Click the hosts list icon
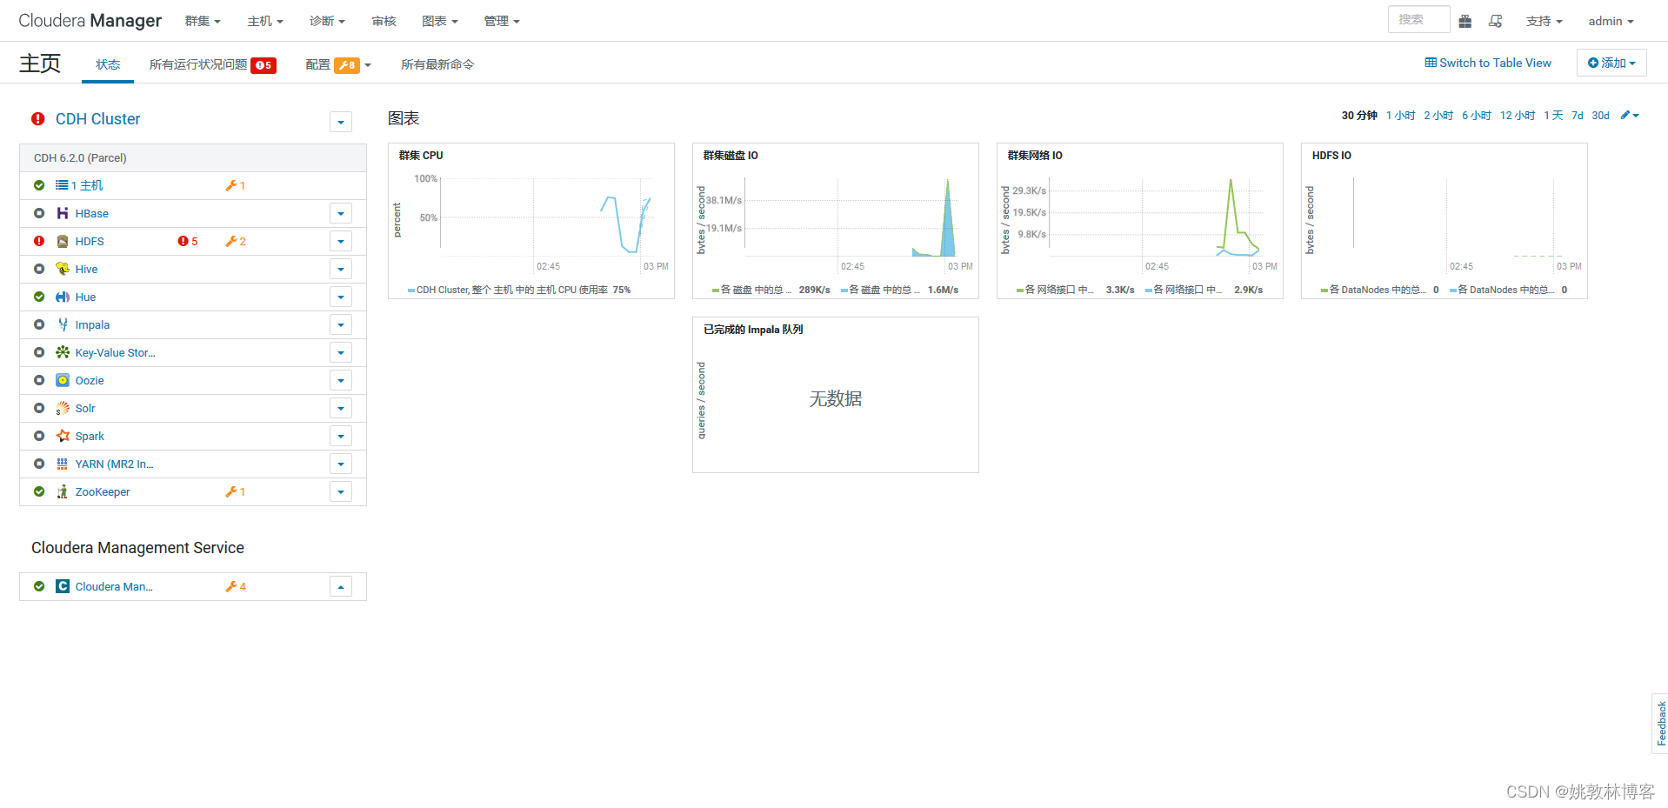The image size is (1668, 808). [62, 185]
